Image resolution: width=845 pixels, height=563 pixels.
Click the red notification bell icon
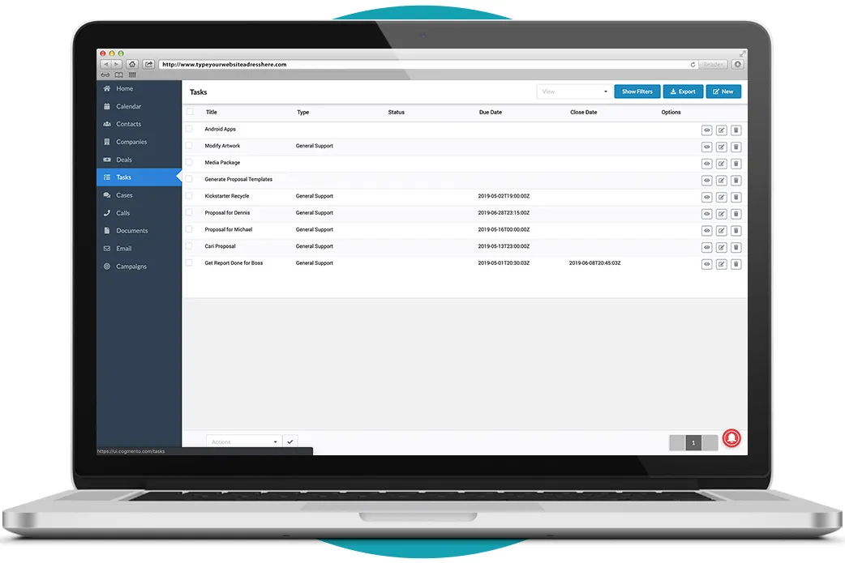coord(731,438)
